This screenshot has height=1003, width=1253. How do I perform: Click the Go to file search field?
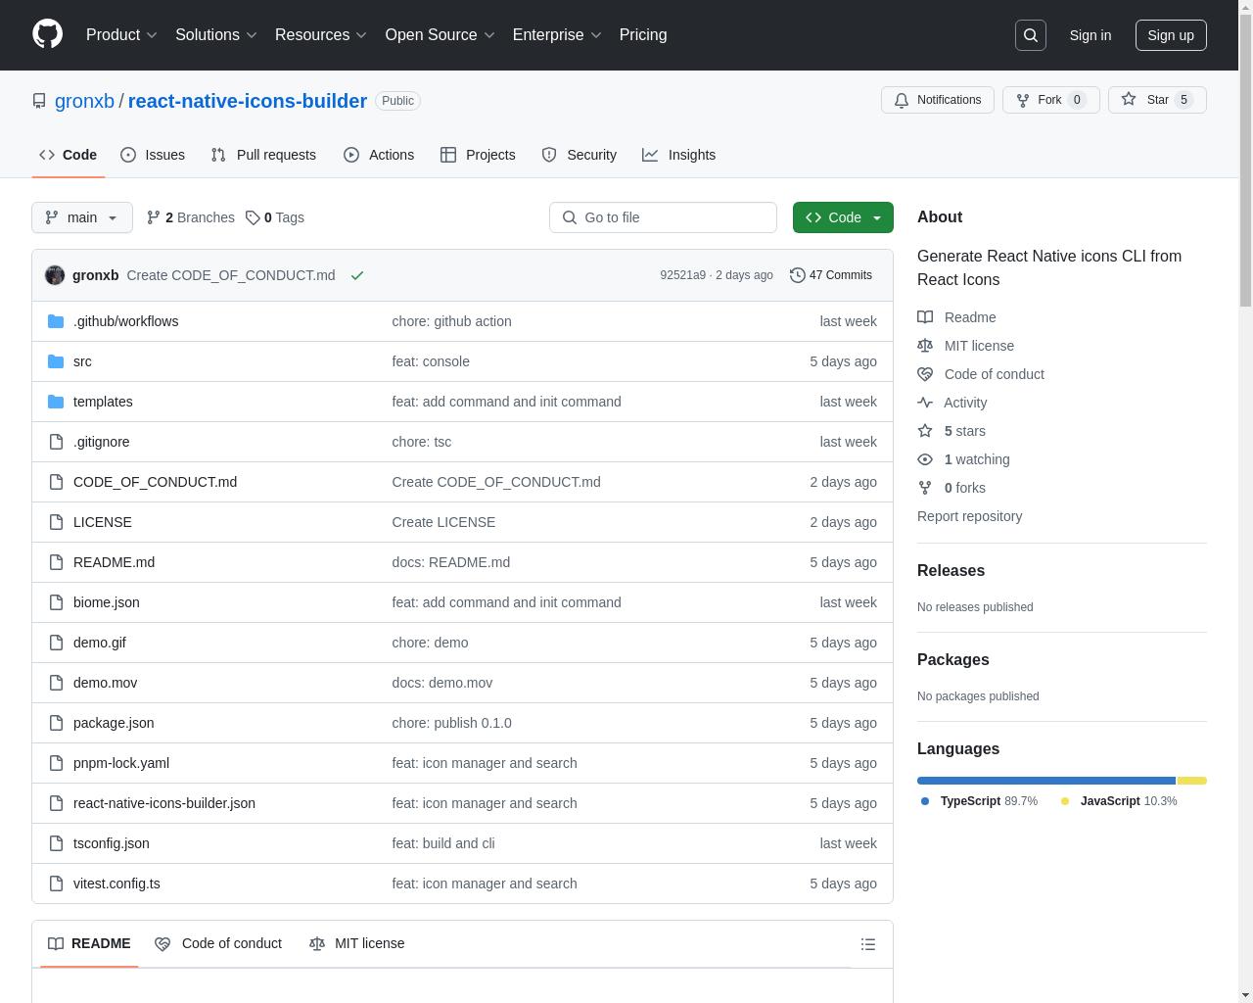(663, 217)
